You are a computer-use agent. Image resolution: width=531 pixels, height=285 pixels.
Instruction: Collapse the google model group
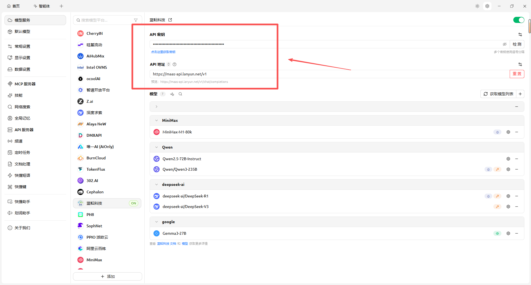click(157, 222)
